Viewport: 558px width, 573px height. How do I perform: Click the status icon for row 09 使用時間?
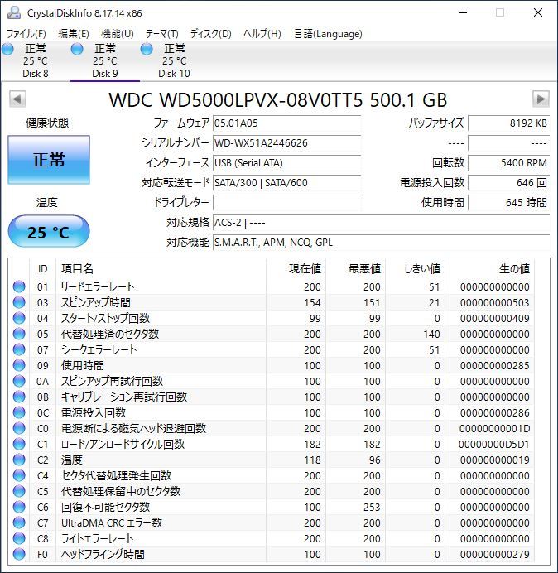19,365
